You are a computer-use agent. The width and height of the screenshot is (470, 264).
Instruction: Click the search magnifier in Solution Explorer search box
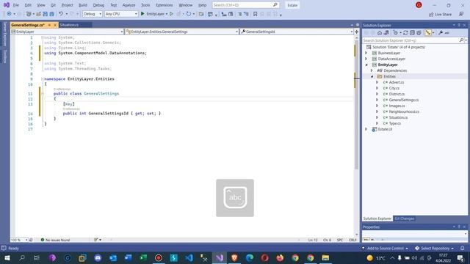461,40
